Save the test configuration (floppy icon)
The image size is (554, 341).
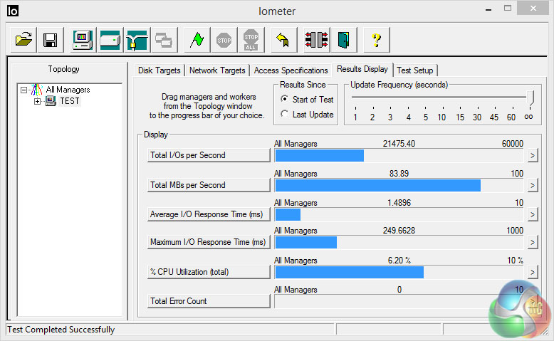point(51,40)
